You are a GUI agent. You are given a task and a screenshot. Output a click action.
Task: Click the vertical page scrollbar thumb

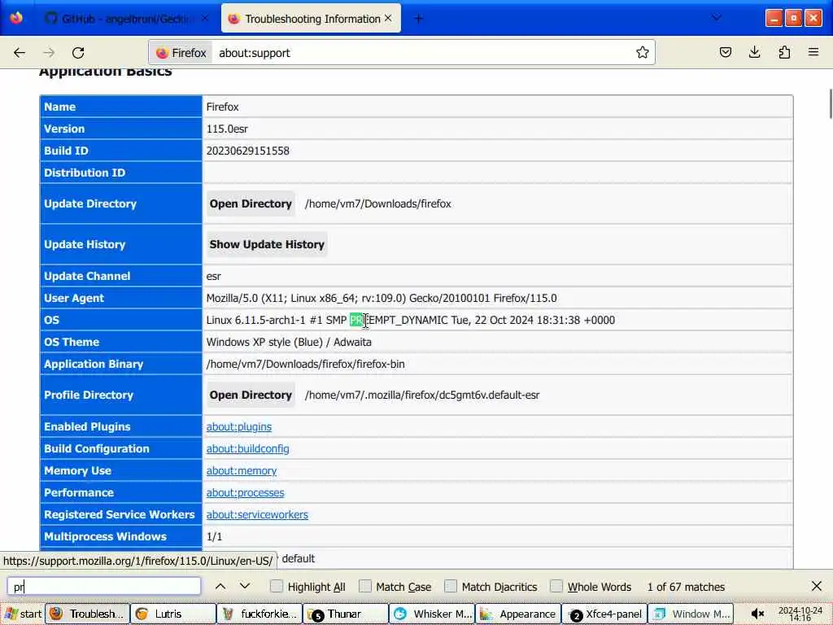(831, 105)
